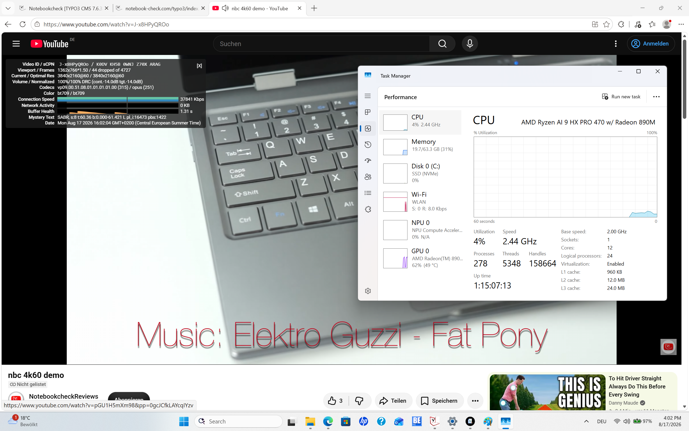Open the browser tab search chevron
Viewport: 689px width, 431px height.
[x=8, y=8]
